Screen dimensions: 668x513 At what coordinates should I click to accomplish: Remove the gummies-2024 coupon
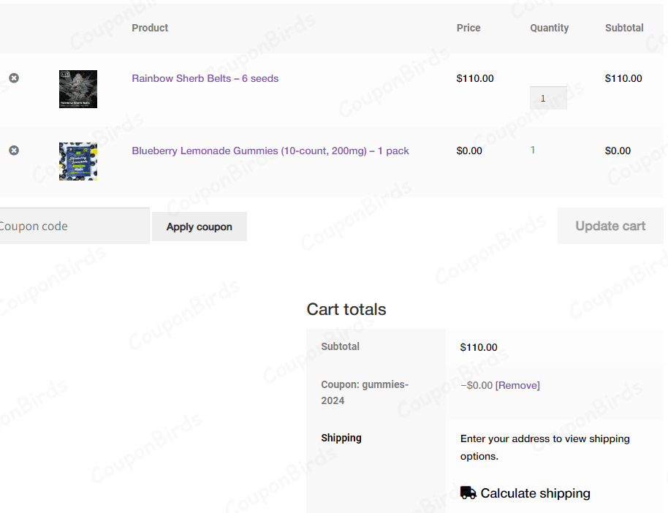point(517,385)
